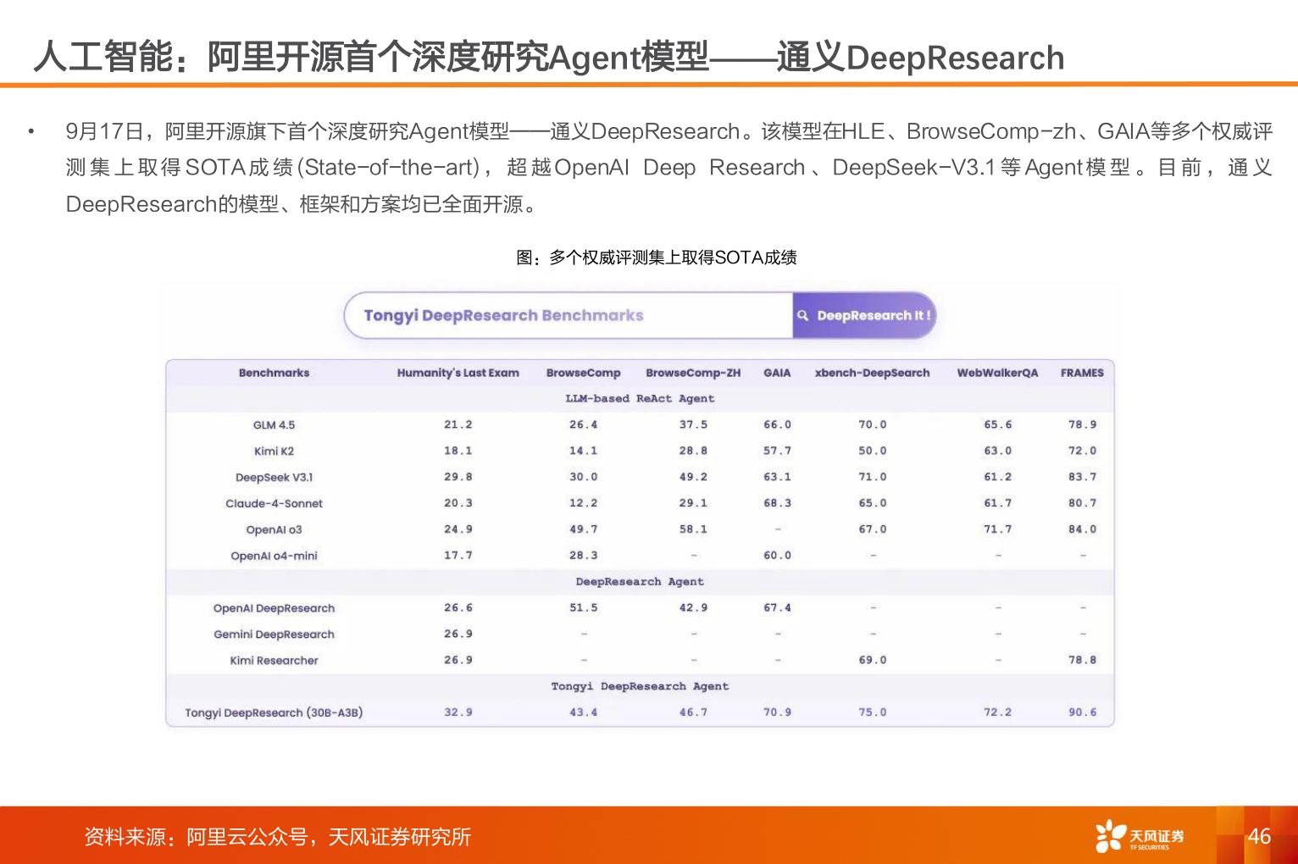Click the orange title underline bar
Viewport: 1298px width, 864px height.
(x=649, y=86)
